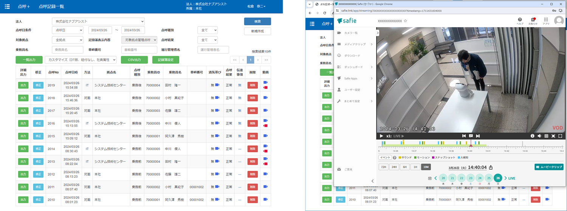Click the 新規作成 button
567x211 pixels.
[x=257, y=31]
